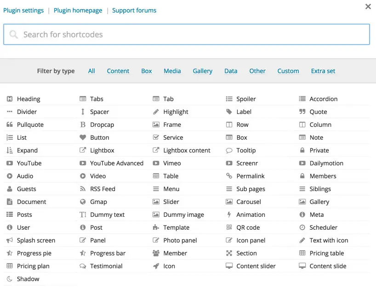Viewport: 376px width, 289px height.
Task: Show Extra set shortcodes
Action: [323, 71]
